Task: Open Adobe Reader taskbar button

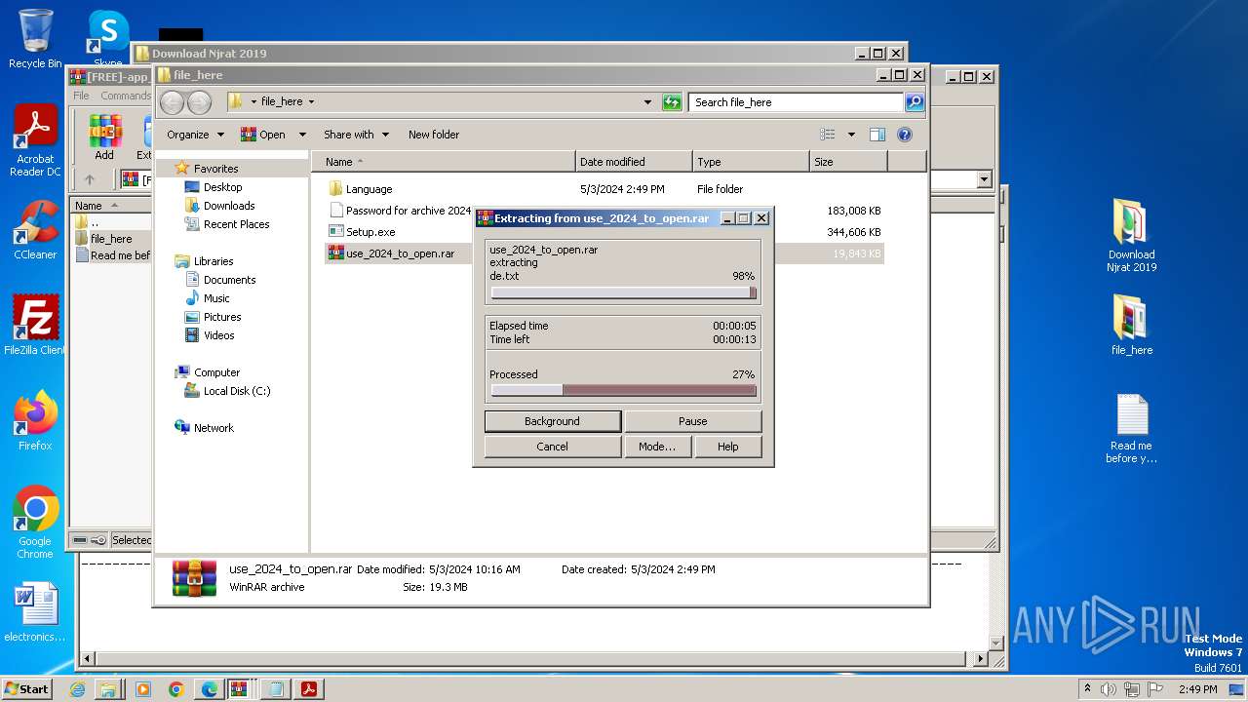Action: [x=308, y=689]
